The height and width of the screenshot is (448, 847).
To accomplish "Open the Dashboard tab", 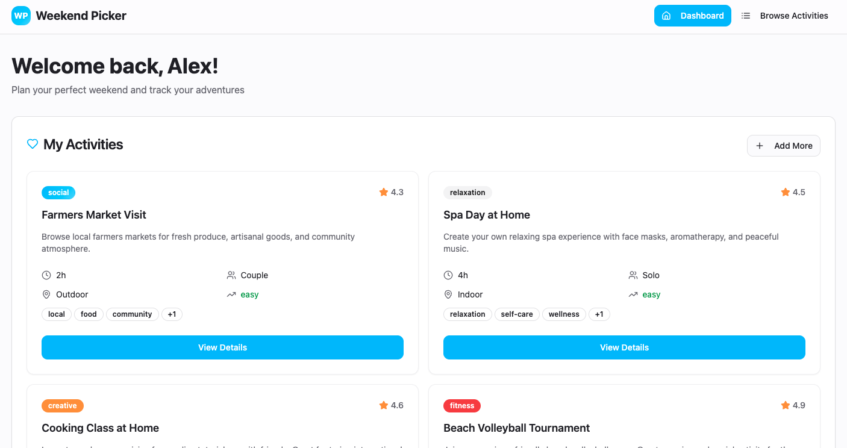I will tap(692, 16).
